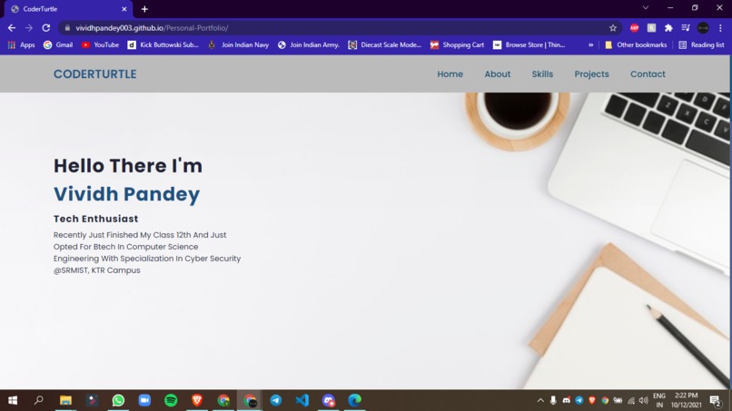Open the Browse Store bookmark
Screen dimensions: 732x411
pyautogui.click(x=529, y=44)
